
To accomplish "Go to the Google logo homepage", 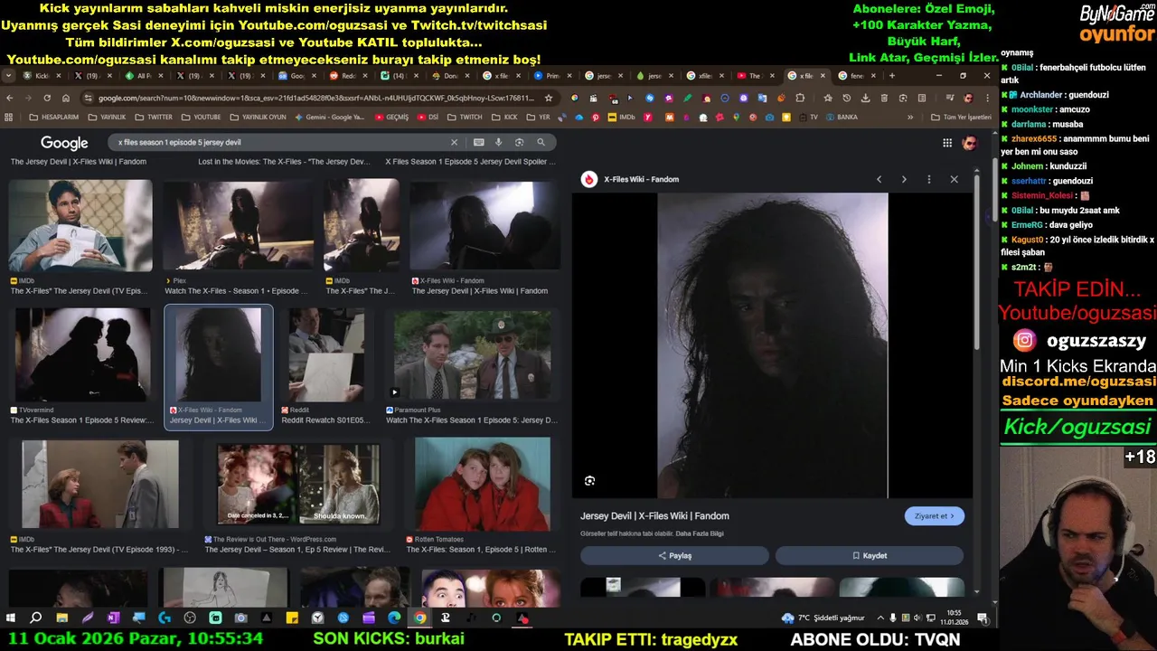I will point(64,143).
